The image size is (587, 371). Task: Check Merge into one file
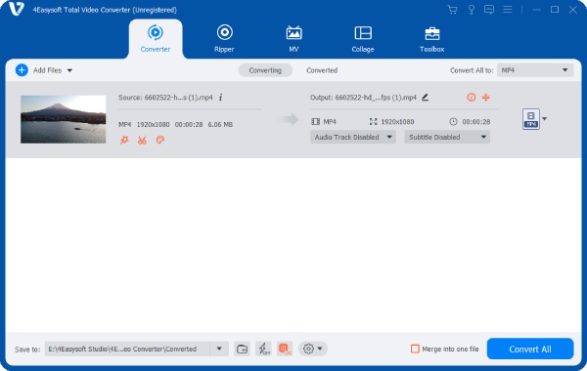click(x=415, y=349)
